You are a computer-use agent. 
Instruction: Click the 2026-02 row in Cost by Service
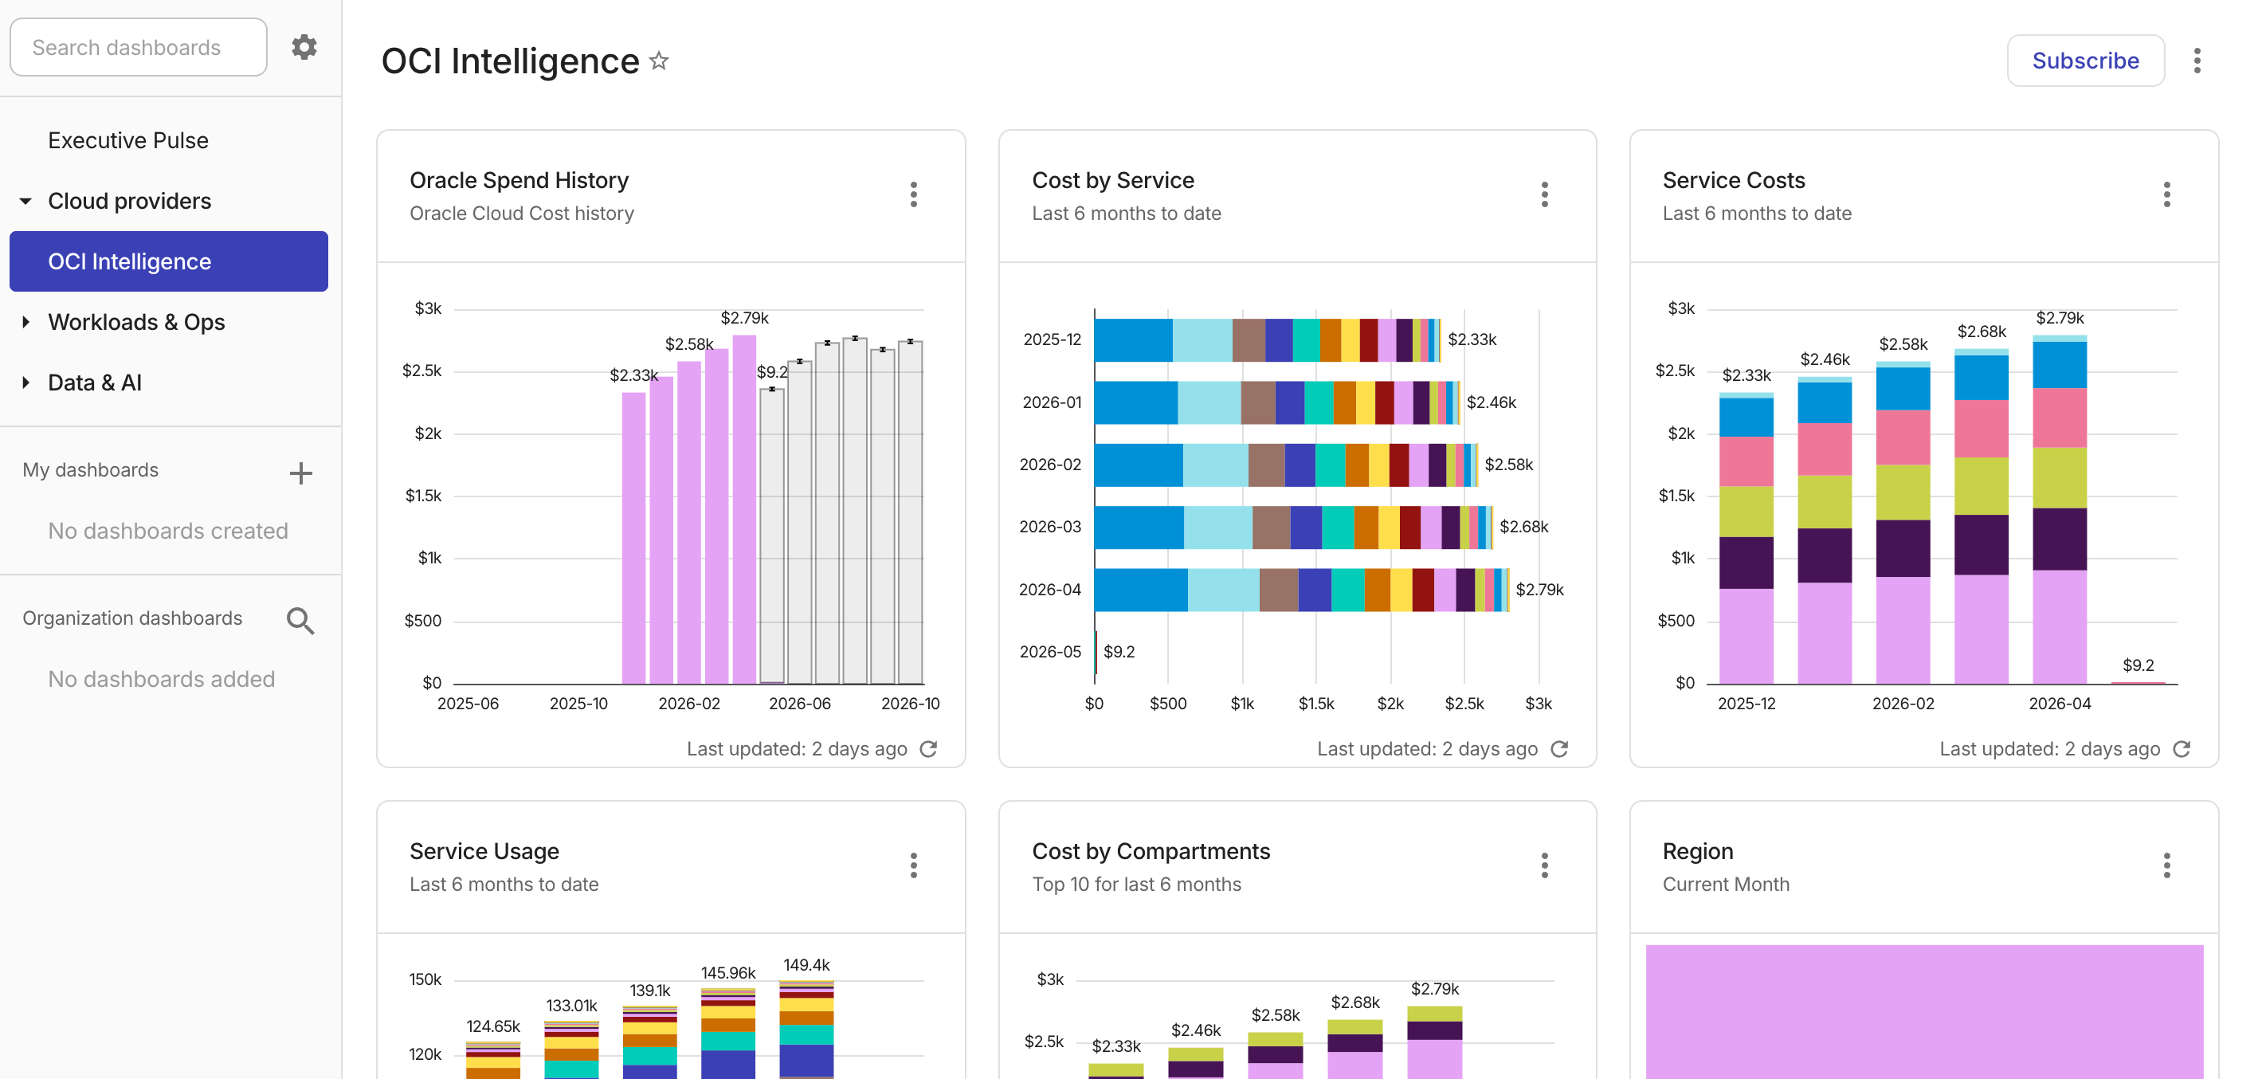coord(1286,465)
